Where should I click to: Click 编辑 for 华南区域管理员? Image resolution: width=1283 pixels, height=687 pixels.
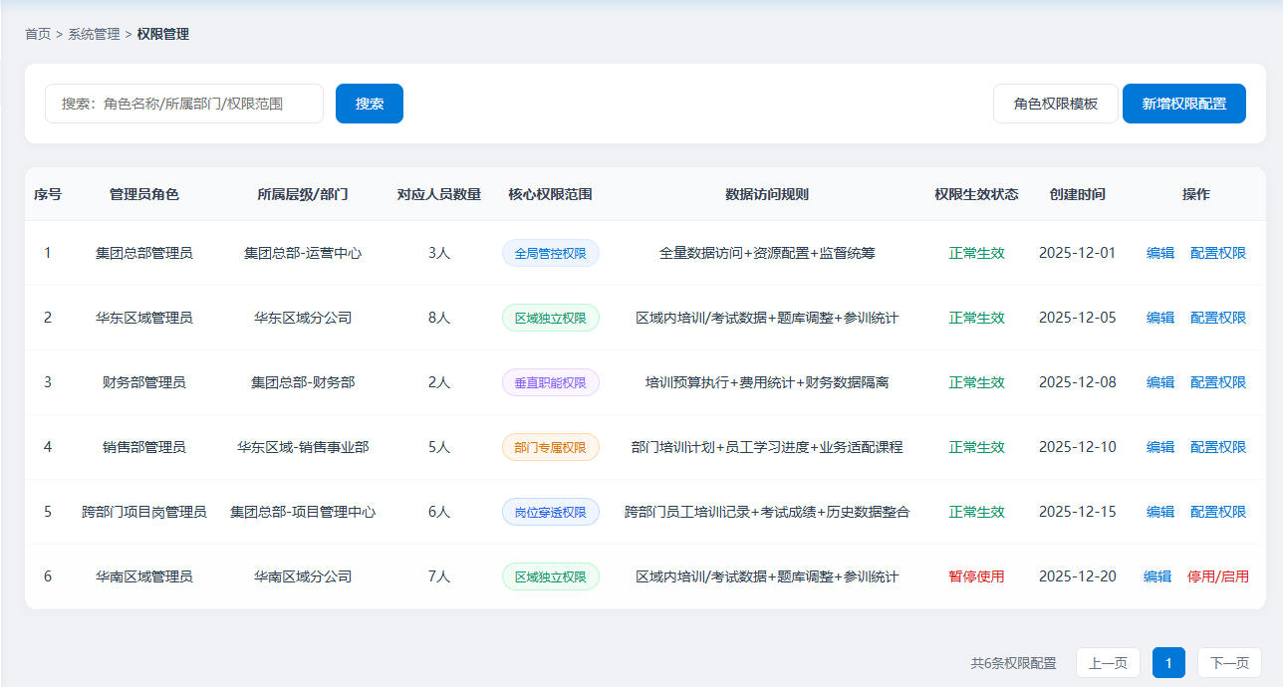point(1156,576)
